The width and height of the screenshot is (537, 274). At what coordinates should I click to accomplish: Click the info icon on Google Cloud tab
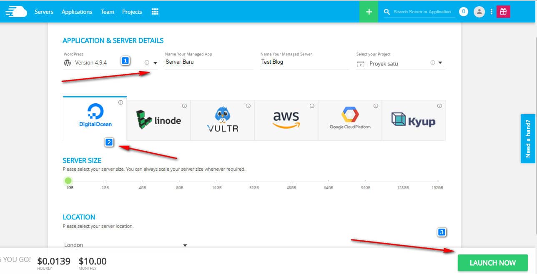pos(376,106)
